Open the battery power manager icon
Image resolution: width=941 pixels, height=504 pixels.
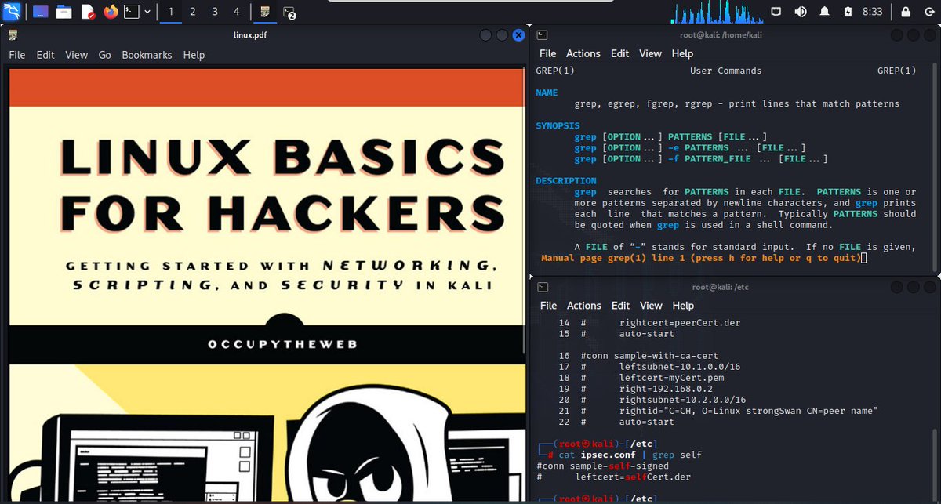[848, 12]
